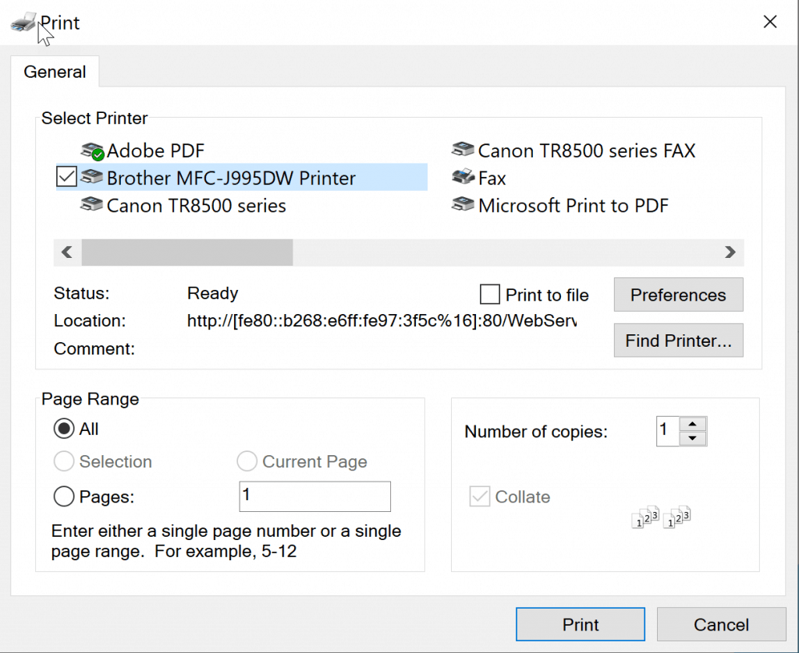Toggle the Brother printer selection checkbox
This screenshot has height=653, width=799.
[66, 177]
